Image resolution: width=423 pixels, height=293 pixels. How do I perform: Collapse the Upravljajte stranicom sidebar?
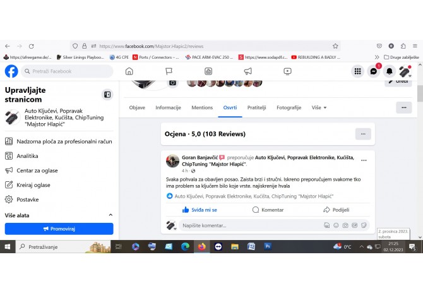pyautogui.click(x=107, y=95)
